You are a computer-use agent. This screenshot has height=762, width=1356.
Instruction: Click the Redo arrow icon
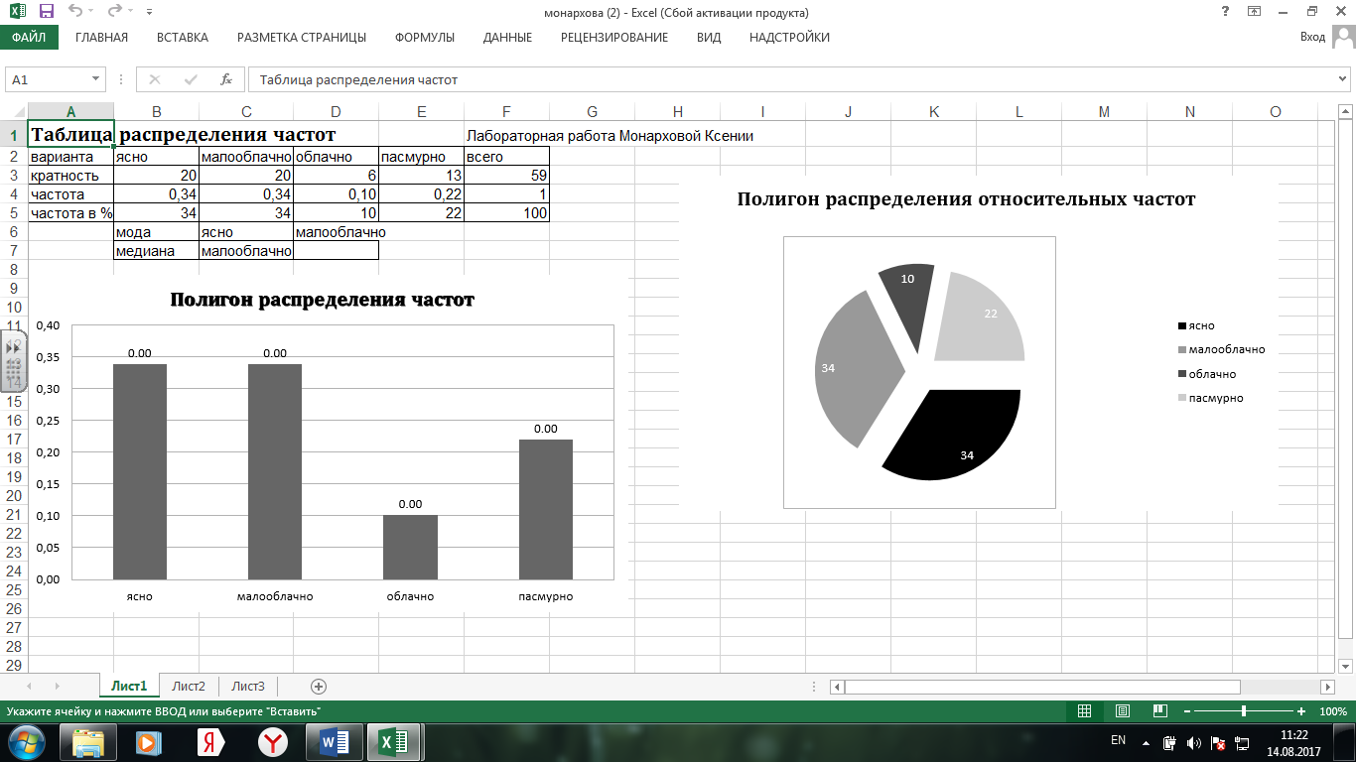tap(114, 12)
